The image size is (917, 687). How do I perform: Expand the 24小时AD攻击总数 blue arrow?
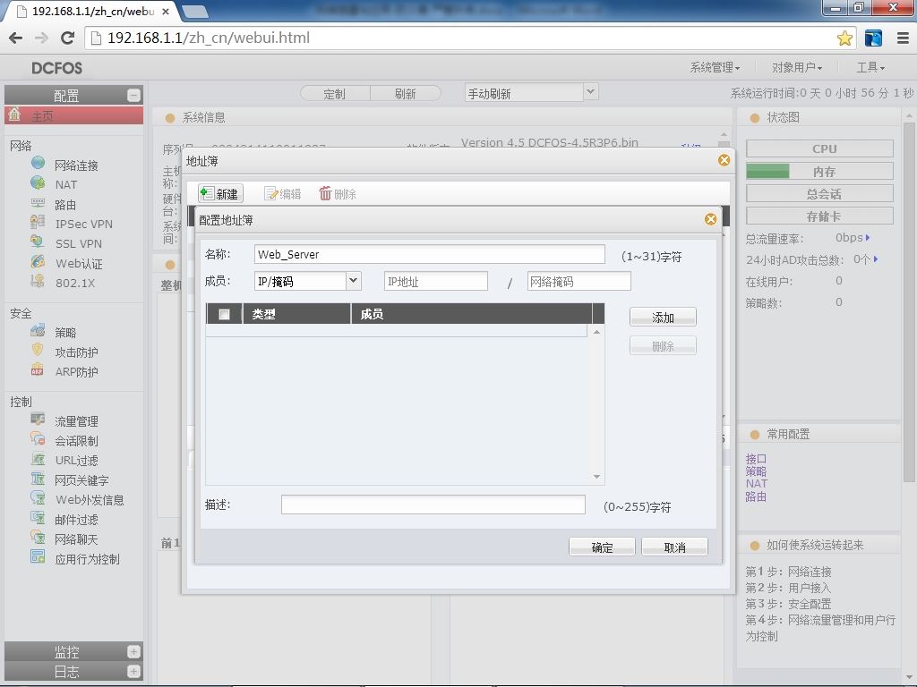tap(876, 259)
